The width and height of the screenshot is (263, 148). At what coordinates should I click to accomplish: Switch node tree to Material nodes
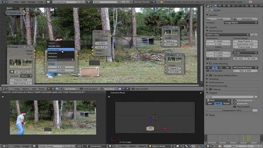49,89
